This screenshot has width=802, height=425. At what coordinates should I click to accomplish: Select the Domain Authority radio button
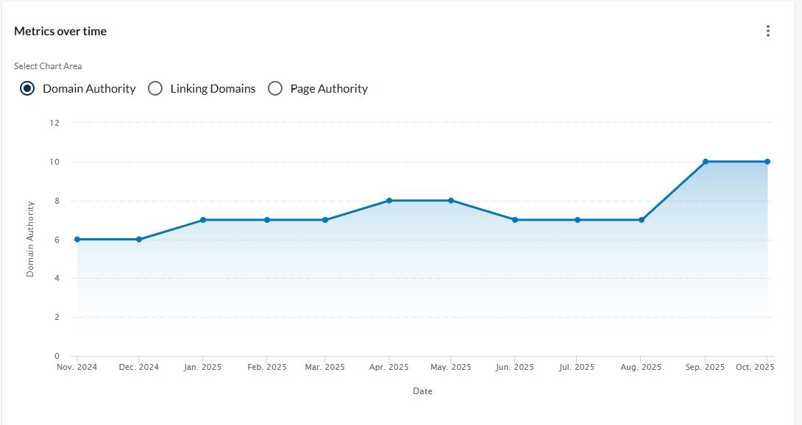[27, 88]
